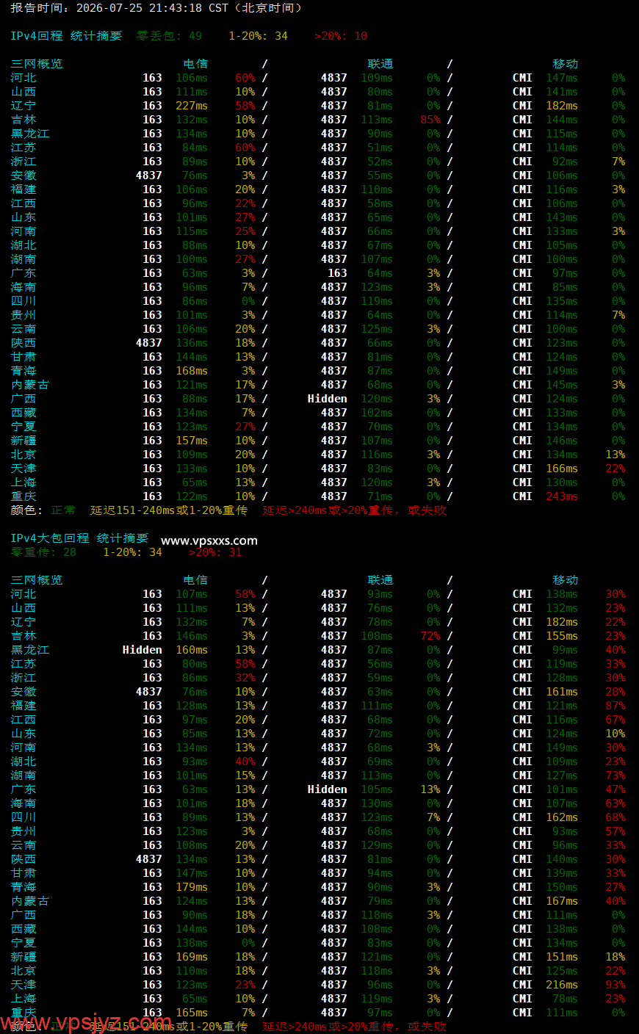Click "155ms" latency for 吉林 移动

coord(562,636)
